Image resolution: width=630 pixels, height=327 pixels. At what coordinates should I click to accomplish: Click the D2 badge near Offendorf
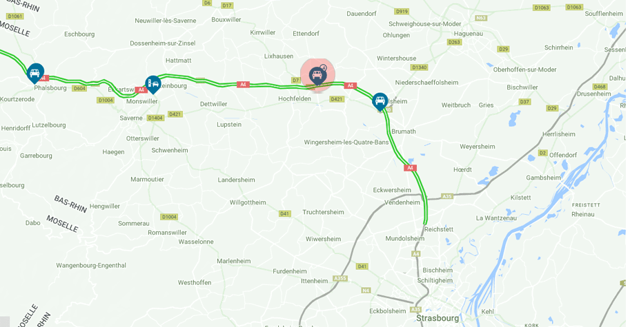point(542,153)
